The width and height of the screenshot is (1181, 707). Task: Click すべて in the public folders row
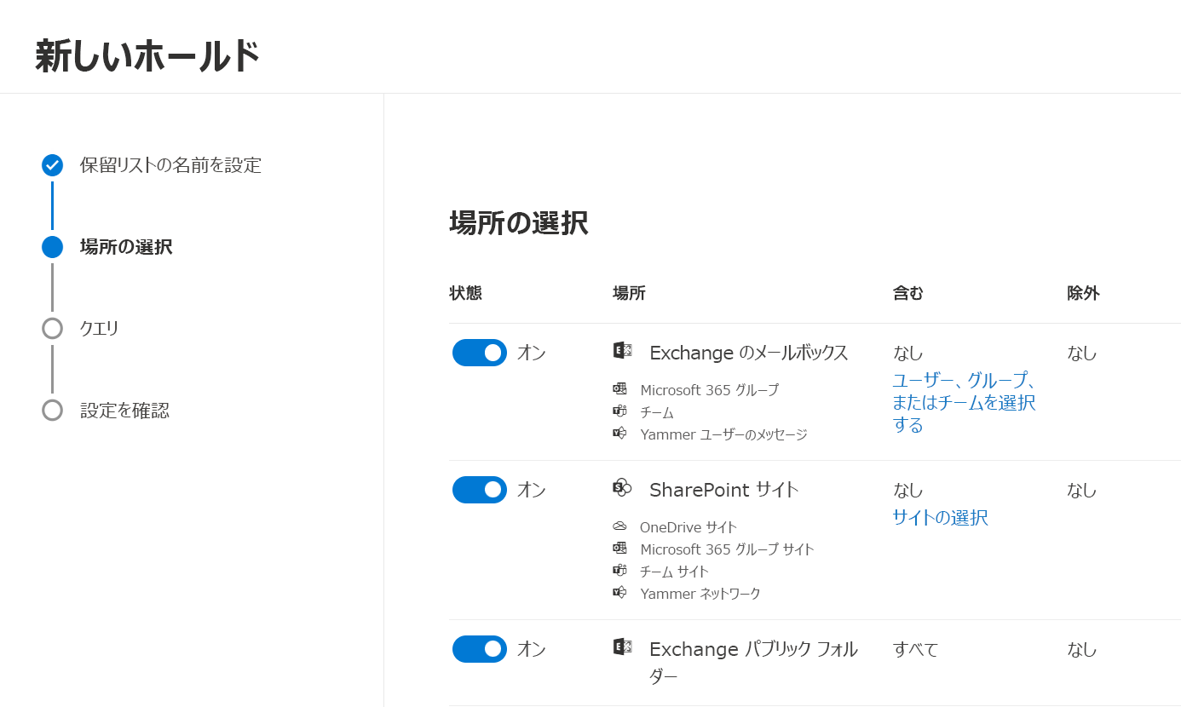915,649
